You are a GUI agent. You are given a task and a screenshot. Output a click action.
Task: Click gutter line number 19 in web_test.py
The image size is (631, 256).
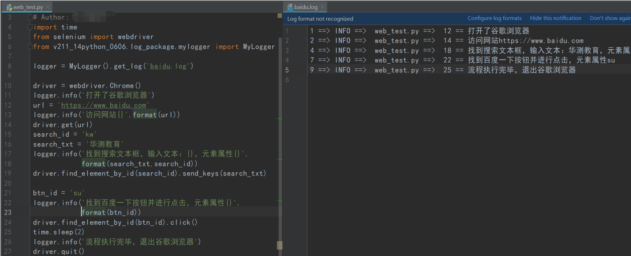point(8,174)
